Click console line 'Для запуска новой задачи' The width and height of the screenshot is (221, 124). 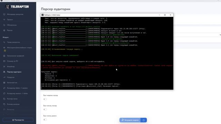pyautogui.click(x=73, y=62)
